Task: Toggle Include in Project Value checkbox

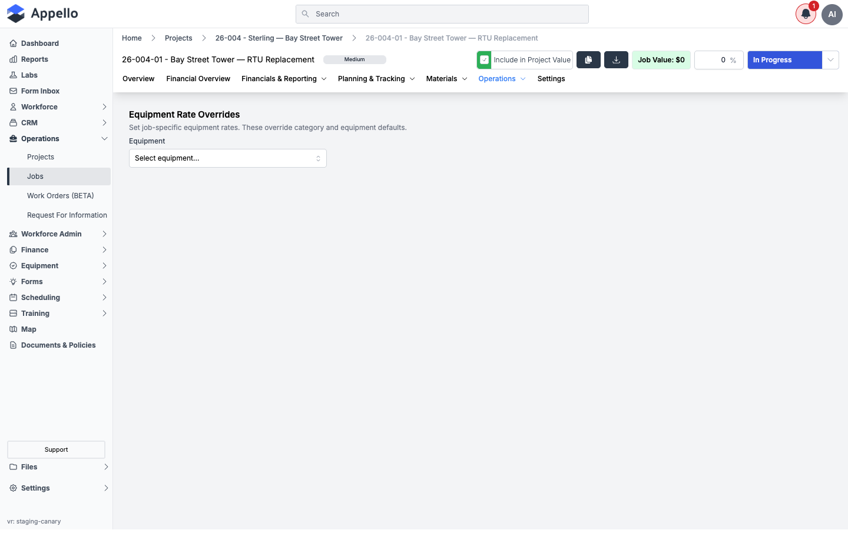Action: [484, 60]
